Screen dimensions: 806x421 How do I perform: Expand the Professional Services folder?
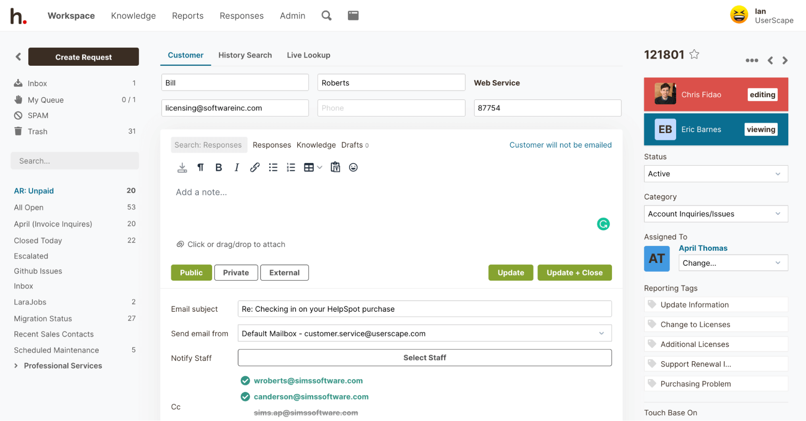(16, 366)
